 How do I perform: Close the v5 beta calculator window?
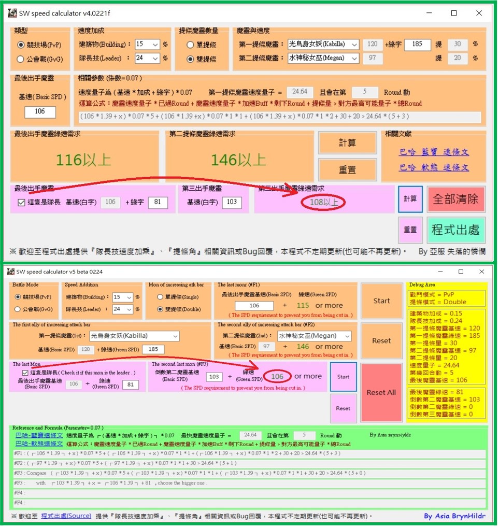tap(481, 272)
